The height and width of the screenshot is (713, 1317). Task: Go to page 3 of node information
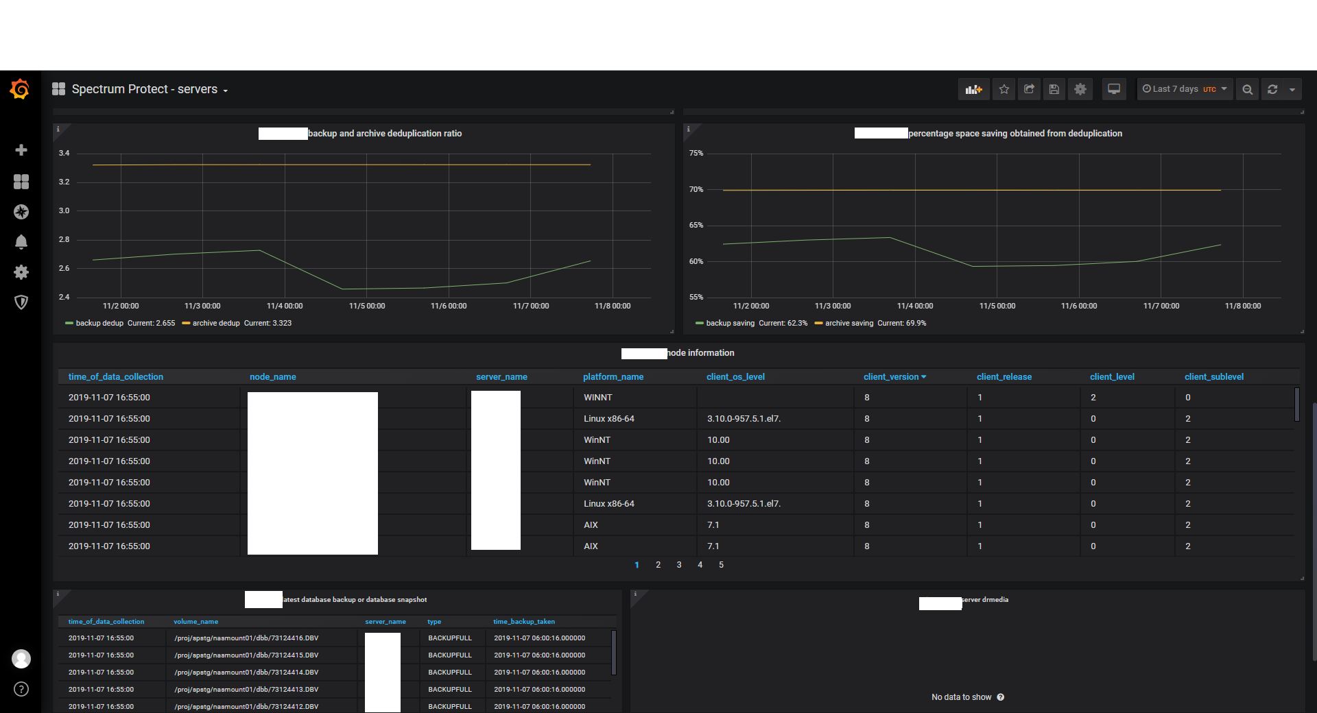[679, 565]
